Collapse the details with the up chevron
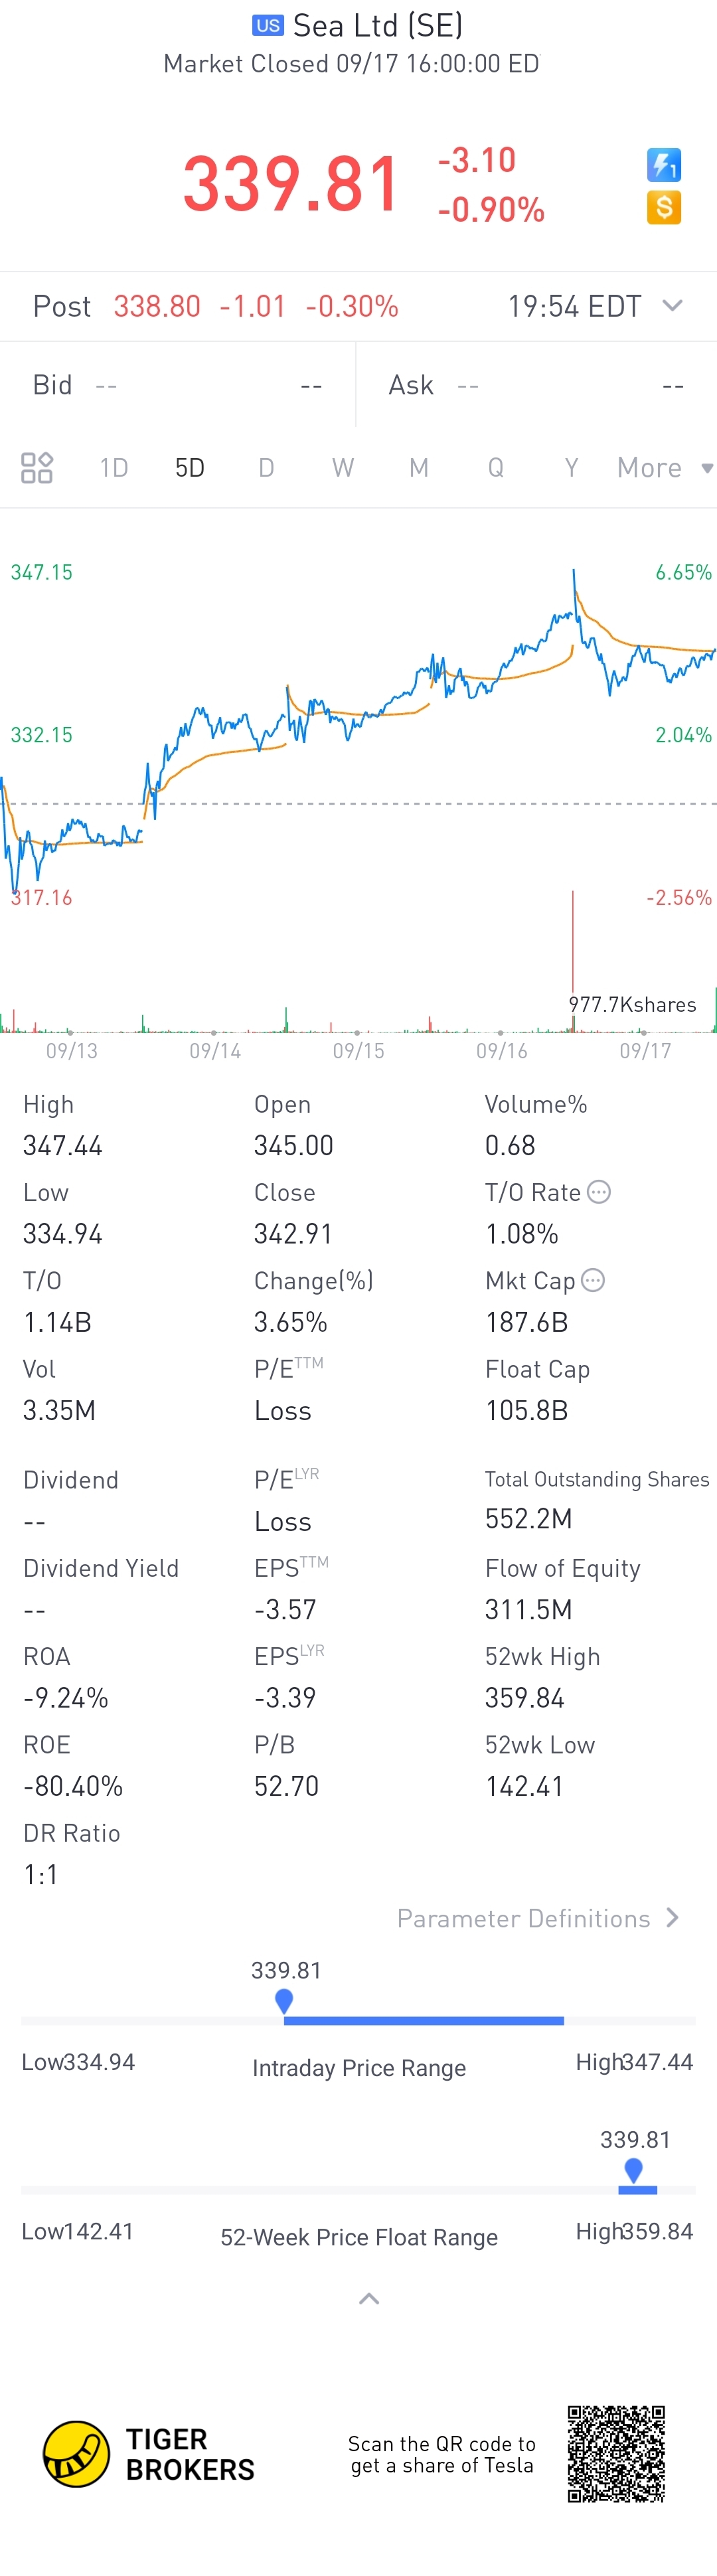 [368, 2299]
